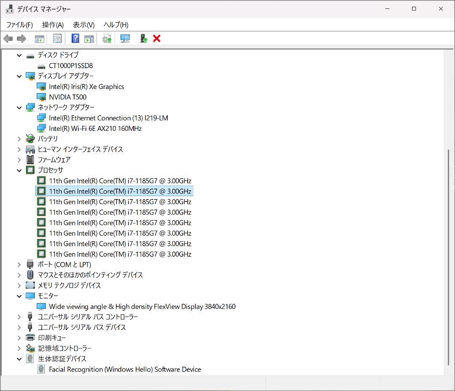The image size is (455, 391).
Task: Open the 操作 menu
Action: click(53, 25)
